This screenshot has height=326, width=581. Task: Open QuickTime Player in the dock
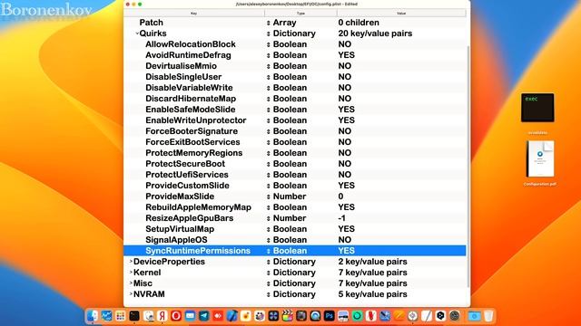pos(315,316)
